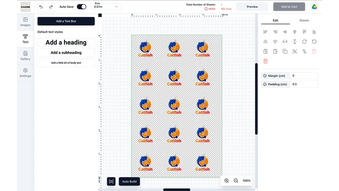Switch to the Sheets tab
The image size is (339, 191).
click(x=304, y=20)
